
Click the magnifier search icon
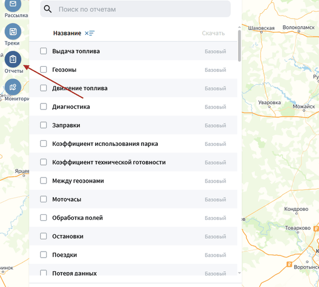click(x=48, y=9)
